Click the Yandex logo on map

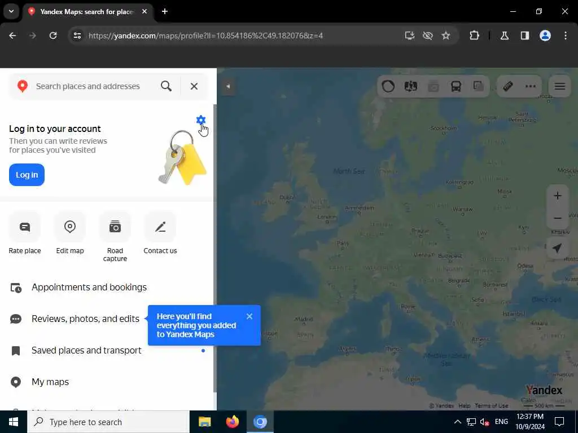coord(544,390)
